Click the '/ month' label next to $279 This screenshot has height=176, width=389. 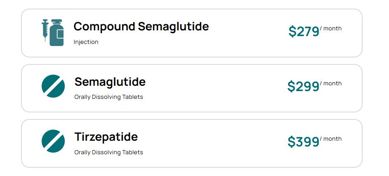click(x=331, y=28)
